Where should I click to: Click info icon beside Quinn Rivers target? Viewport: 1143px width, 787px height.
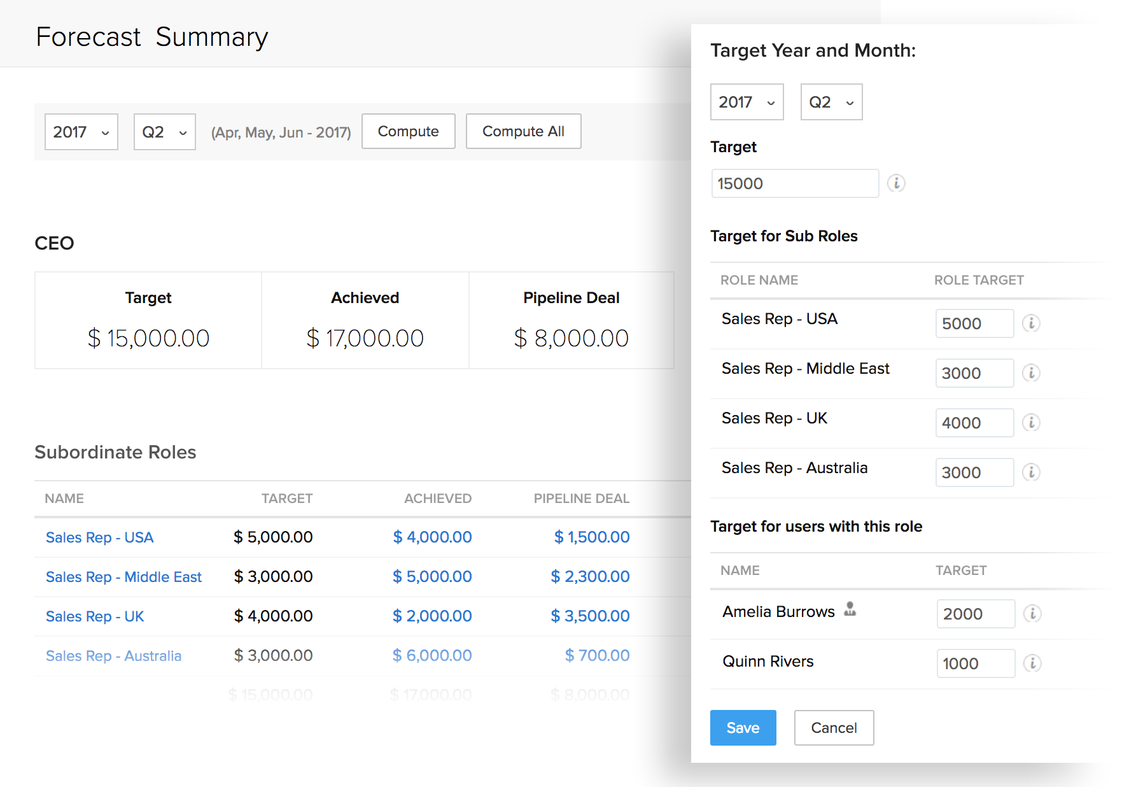pyautogui.click(x=1032, y=663)
